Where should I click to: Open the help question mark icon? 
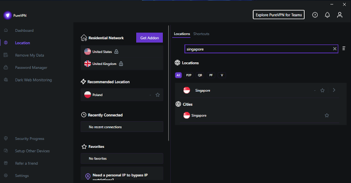[315, 15]
